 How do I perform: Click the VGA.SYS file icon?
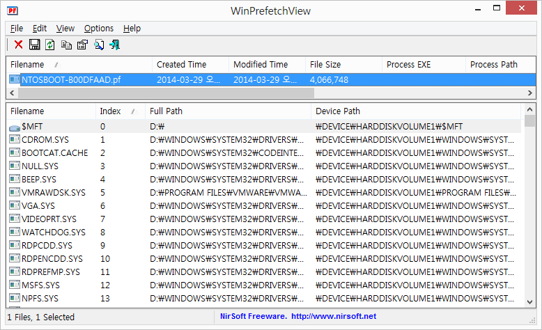point(15,205)
